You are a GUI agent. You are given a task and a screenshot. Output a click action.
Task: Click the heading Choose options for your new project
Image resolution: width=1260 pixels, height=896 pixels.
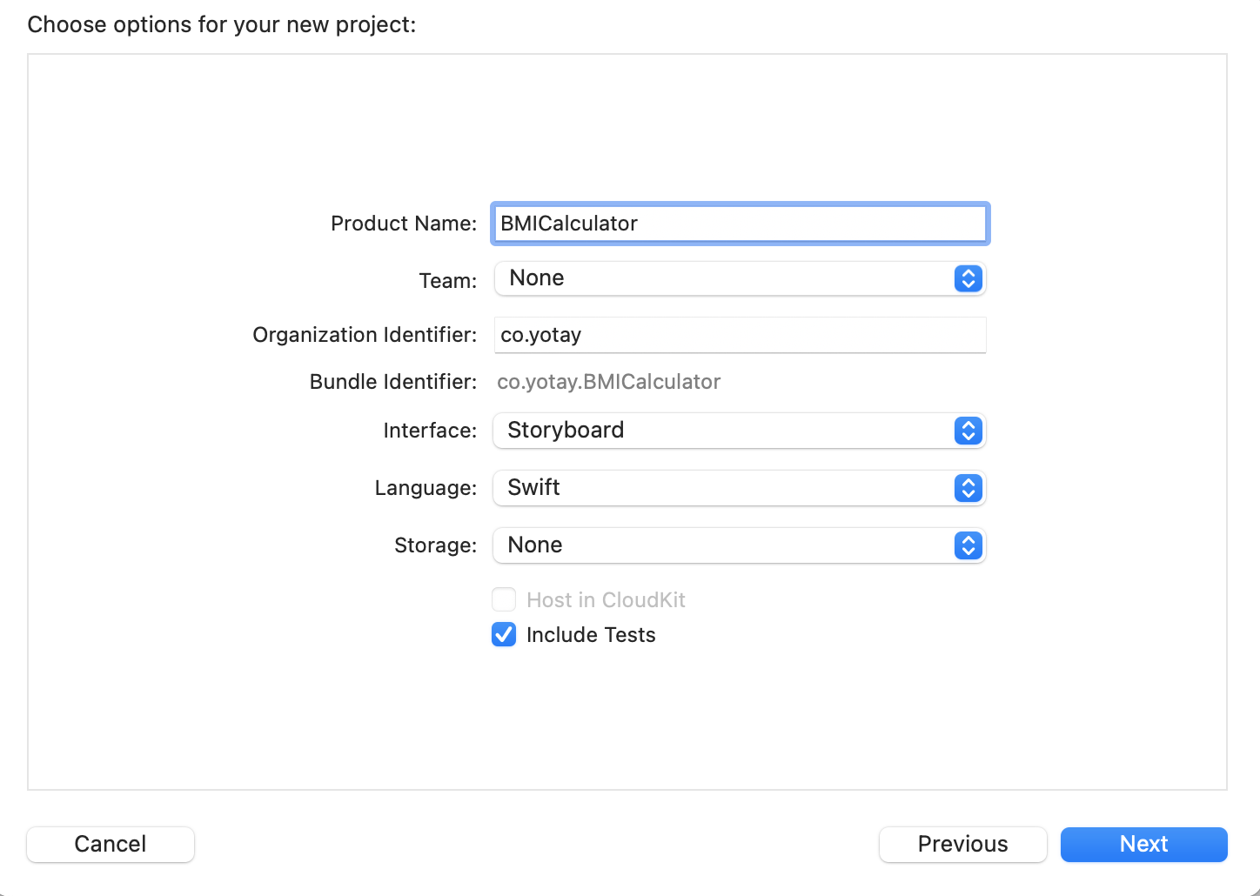point(222,24)
